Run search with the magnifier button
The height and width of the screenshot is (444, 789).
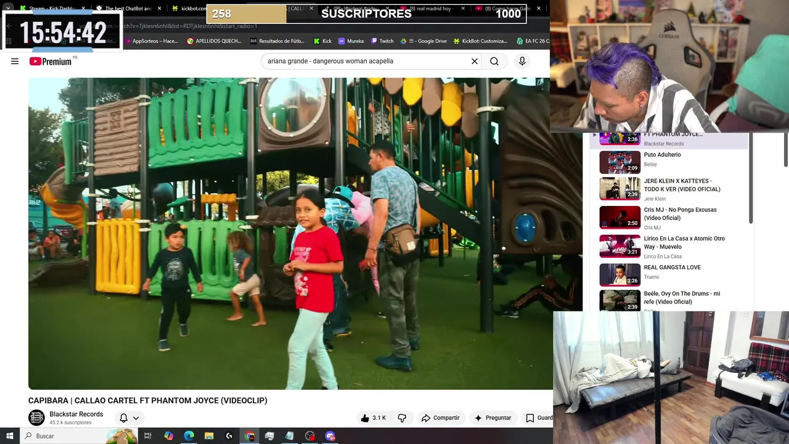(494, 61)
